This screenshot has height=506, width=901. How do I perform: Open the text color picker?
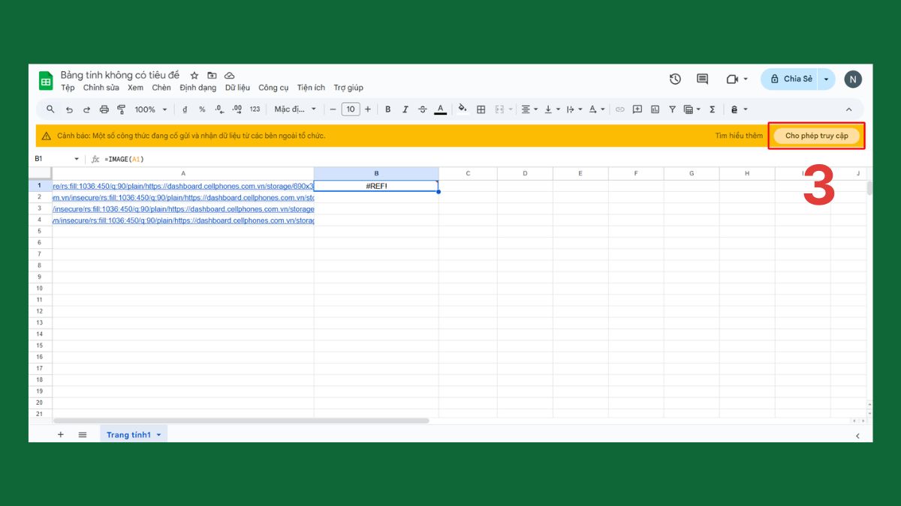tap(441, 109)
